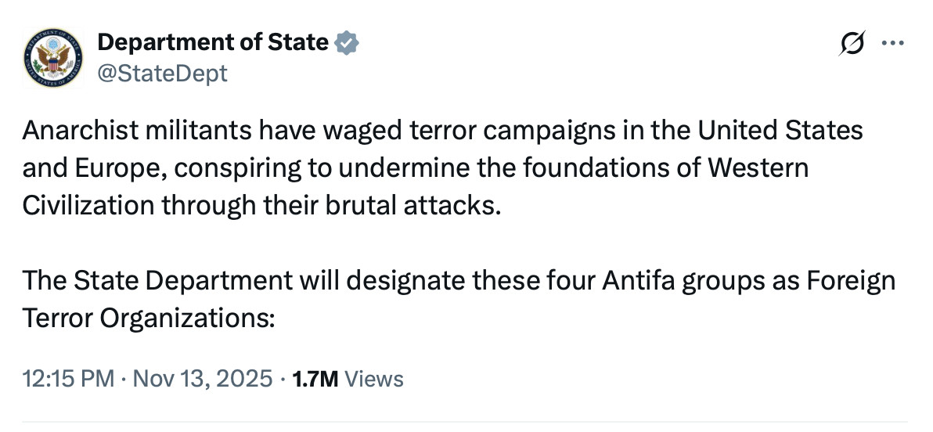Viewport: 933px width, 432px height.
Task: Open the Department of State display name
Action: pyautogui.click(x=212, y=42)
